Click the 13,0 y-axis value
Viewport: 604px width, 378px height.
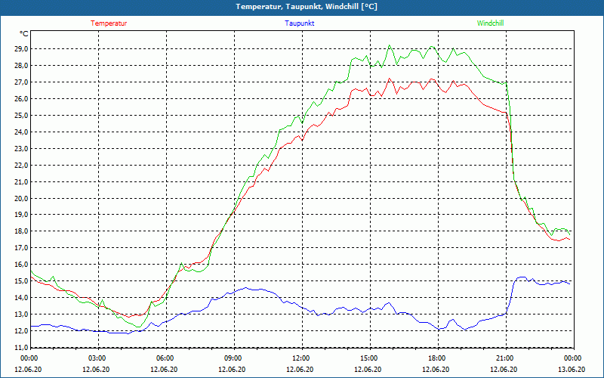pos(22,314)
